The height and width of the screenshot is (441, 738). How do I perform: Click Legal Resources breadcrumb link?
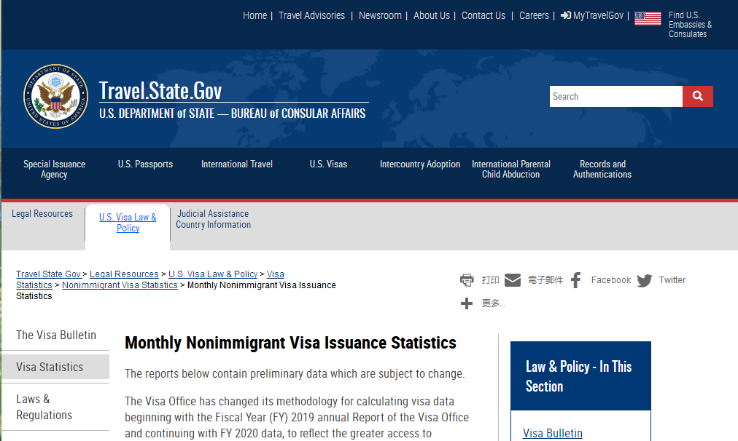(124, 274)
